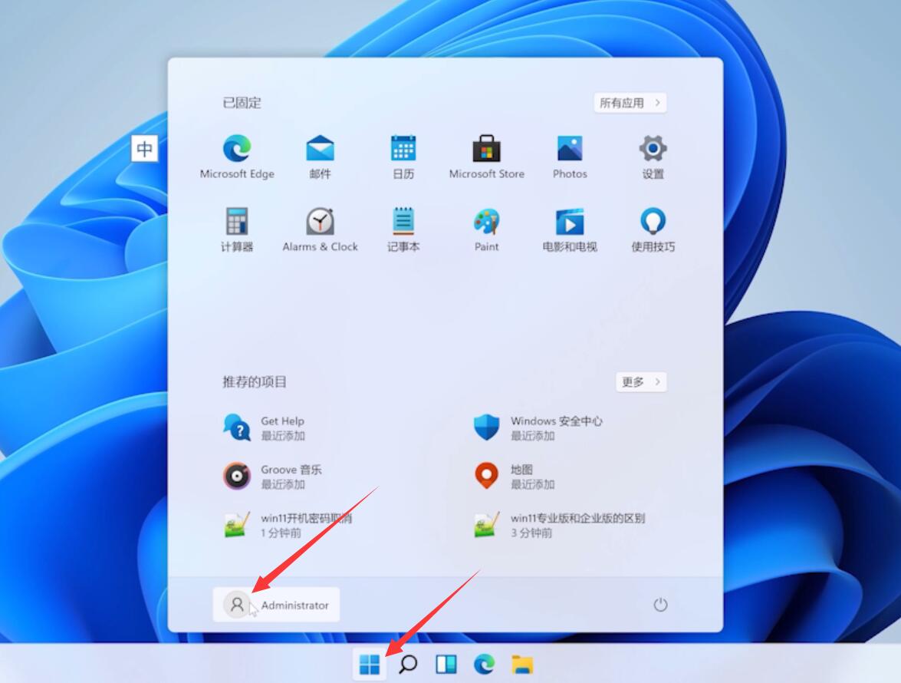Open 电影和电视 app
This screenshot has width=901, height=683.
[x=570, y=230]
